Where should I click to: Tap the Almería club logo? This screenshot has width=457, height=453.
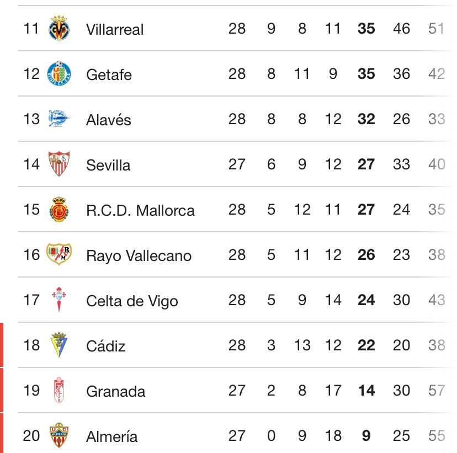[59, 436]
